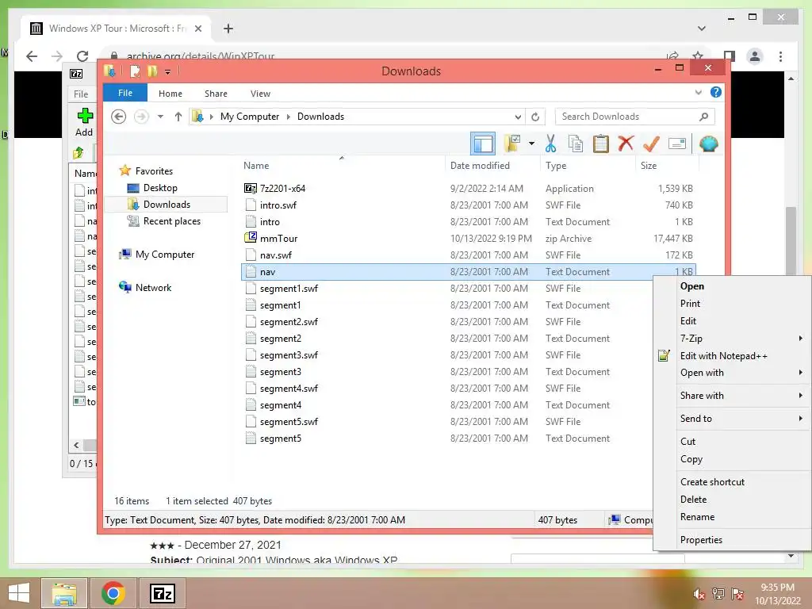Image resolution: width=812 pixels, height=609 pixels.
Task: Select Desktop in Favorites
Action: point(160,187)
